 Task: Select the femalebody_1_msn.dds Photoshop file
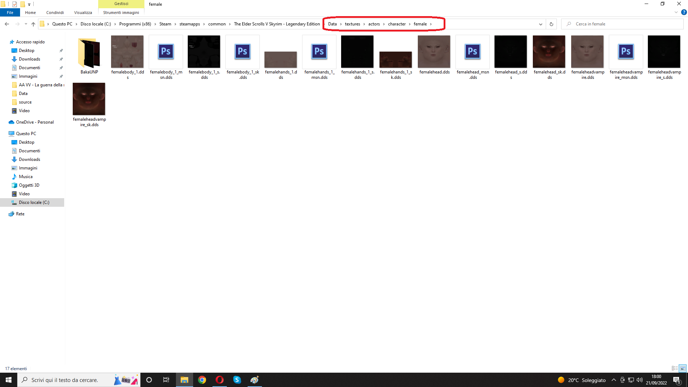(x=166, y=57)
